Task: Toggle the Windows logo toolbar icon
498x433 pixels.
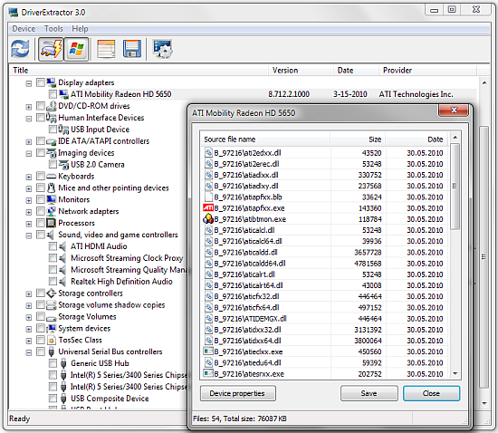Action: (x=76, y=49)
